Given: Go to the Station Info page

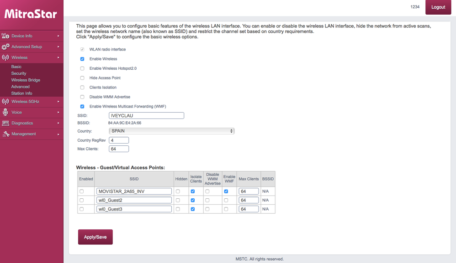Looking at the screenshot, I should coord(21,93).
